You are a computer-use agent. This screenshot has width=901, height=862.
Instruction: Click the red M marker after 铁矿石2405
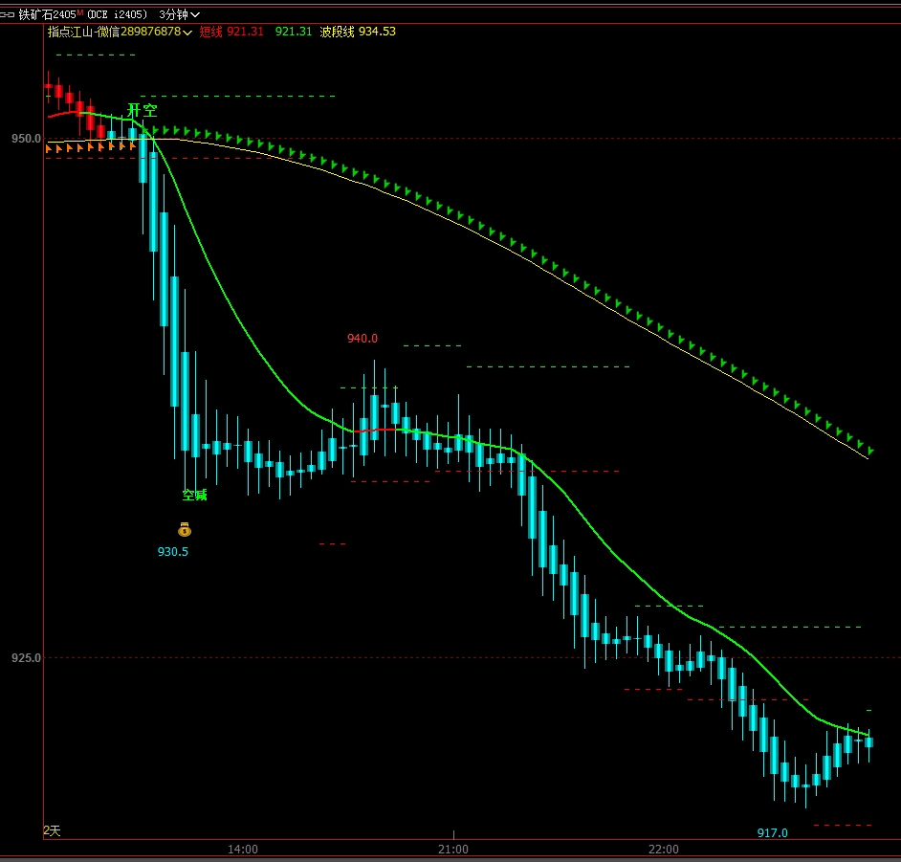click(x=80, y=12)
